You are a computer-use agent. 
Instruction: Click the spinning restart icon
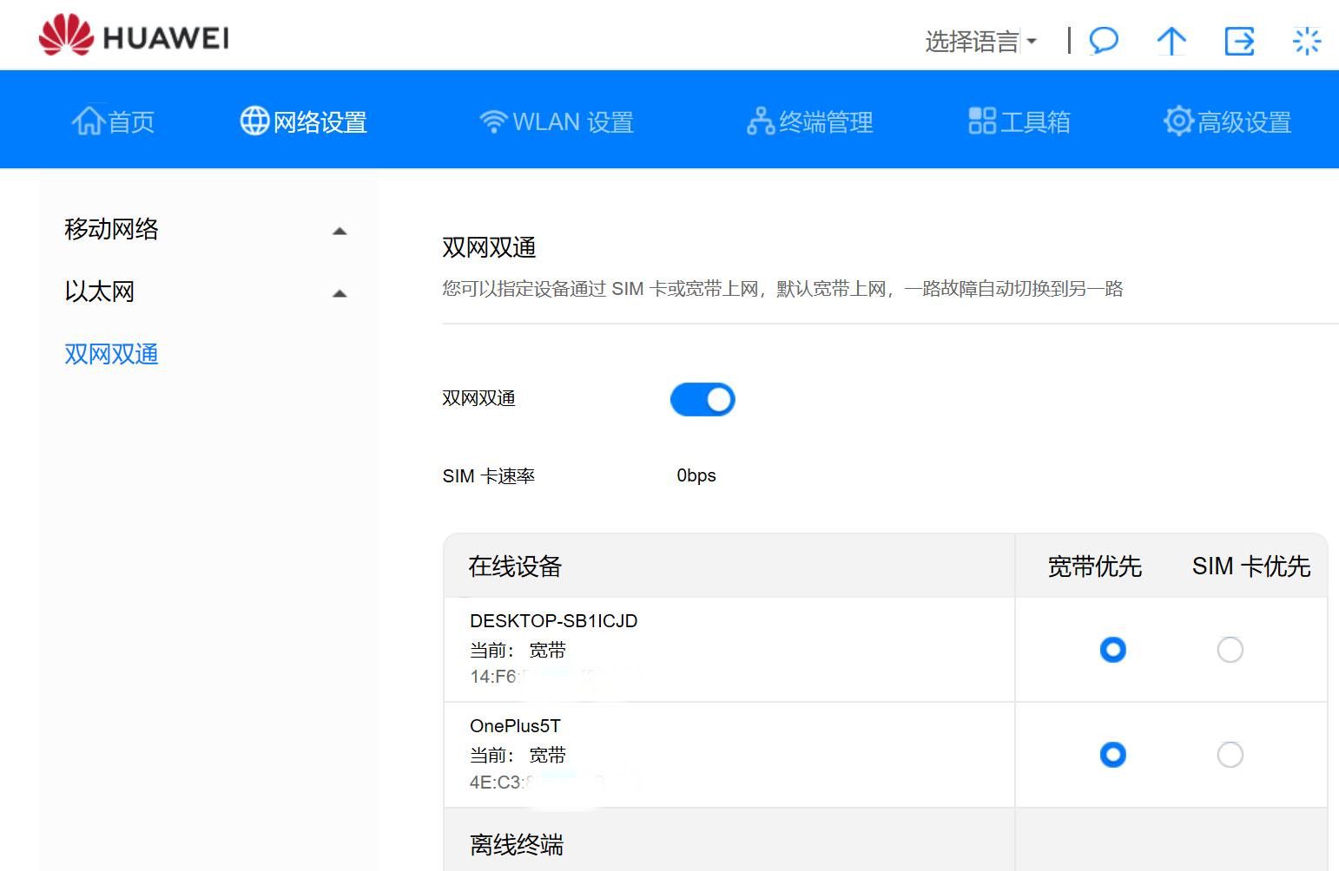click(x=1306, y=41)
